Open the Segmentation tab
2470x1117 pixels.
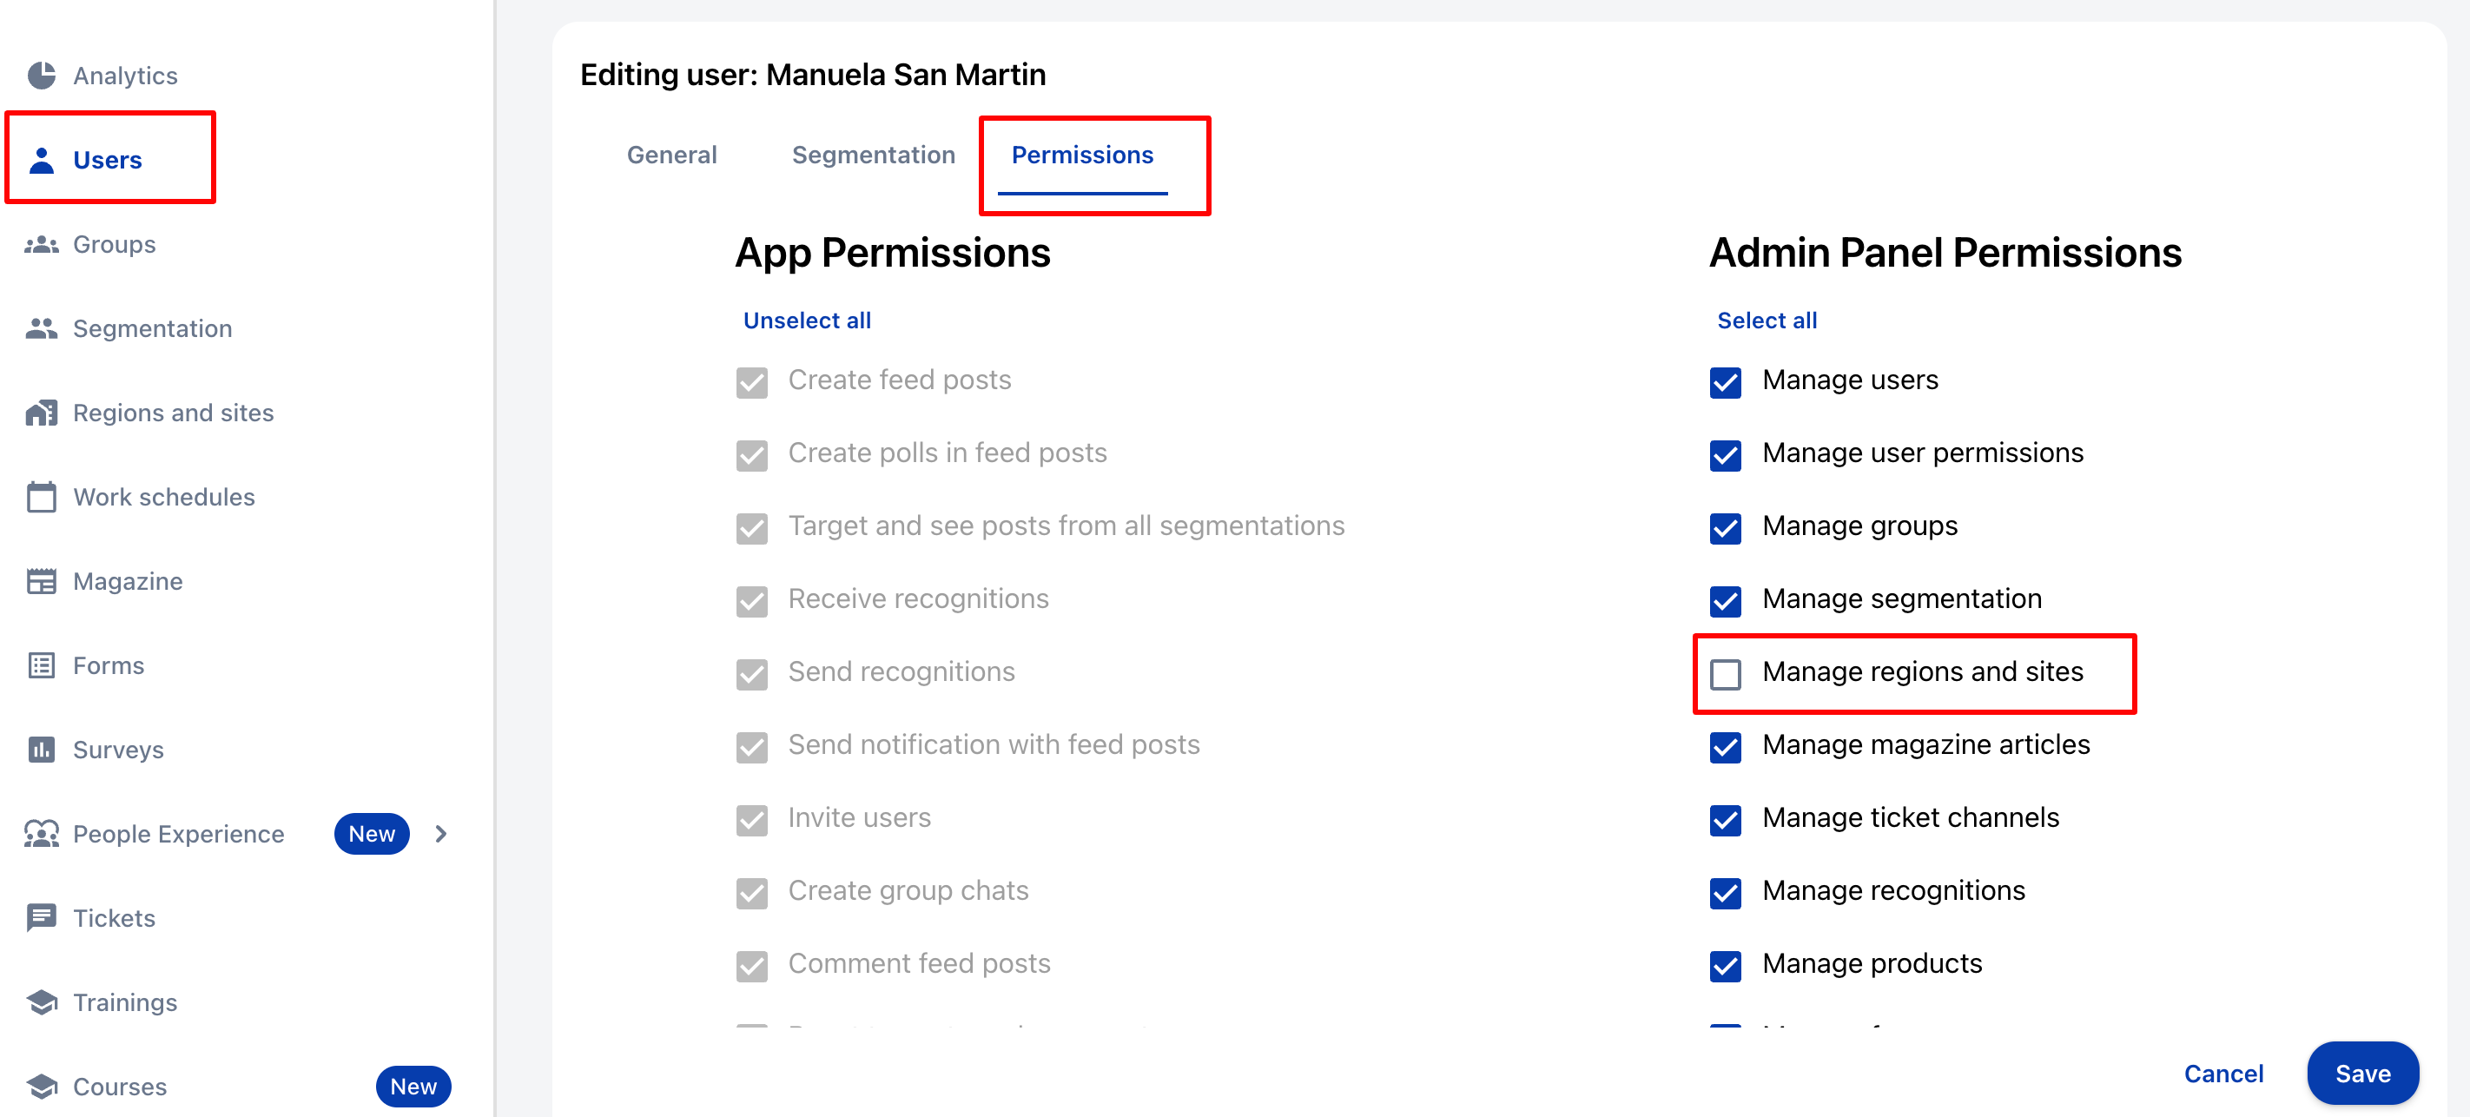[x=873, y=155]
